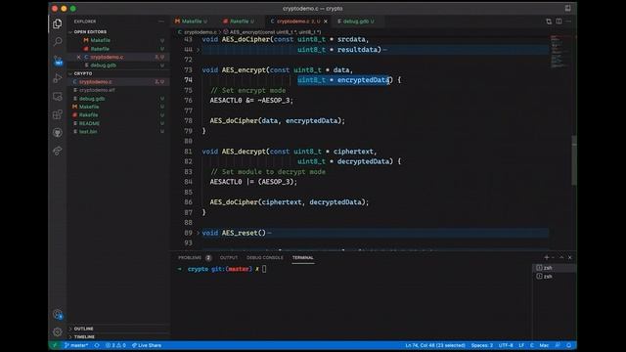
Task: Split the editor right
Action: [559, 22]
